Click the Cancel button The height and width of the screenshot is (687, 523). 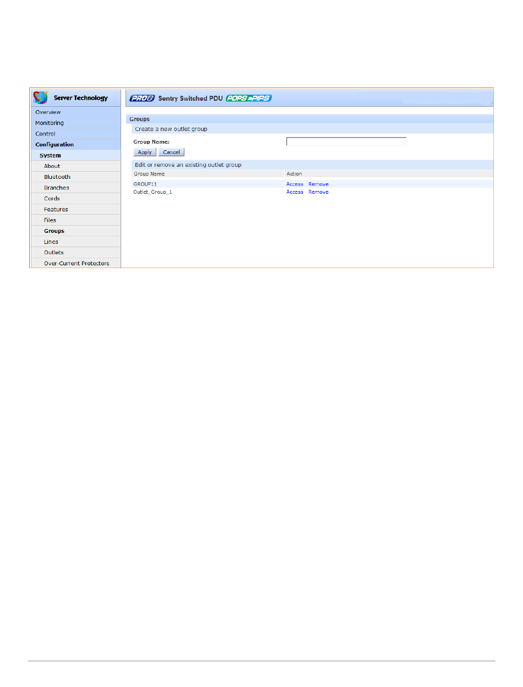(x=172, y=152)
